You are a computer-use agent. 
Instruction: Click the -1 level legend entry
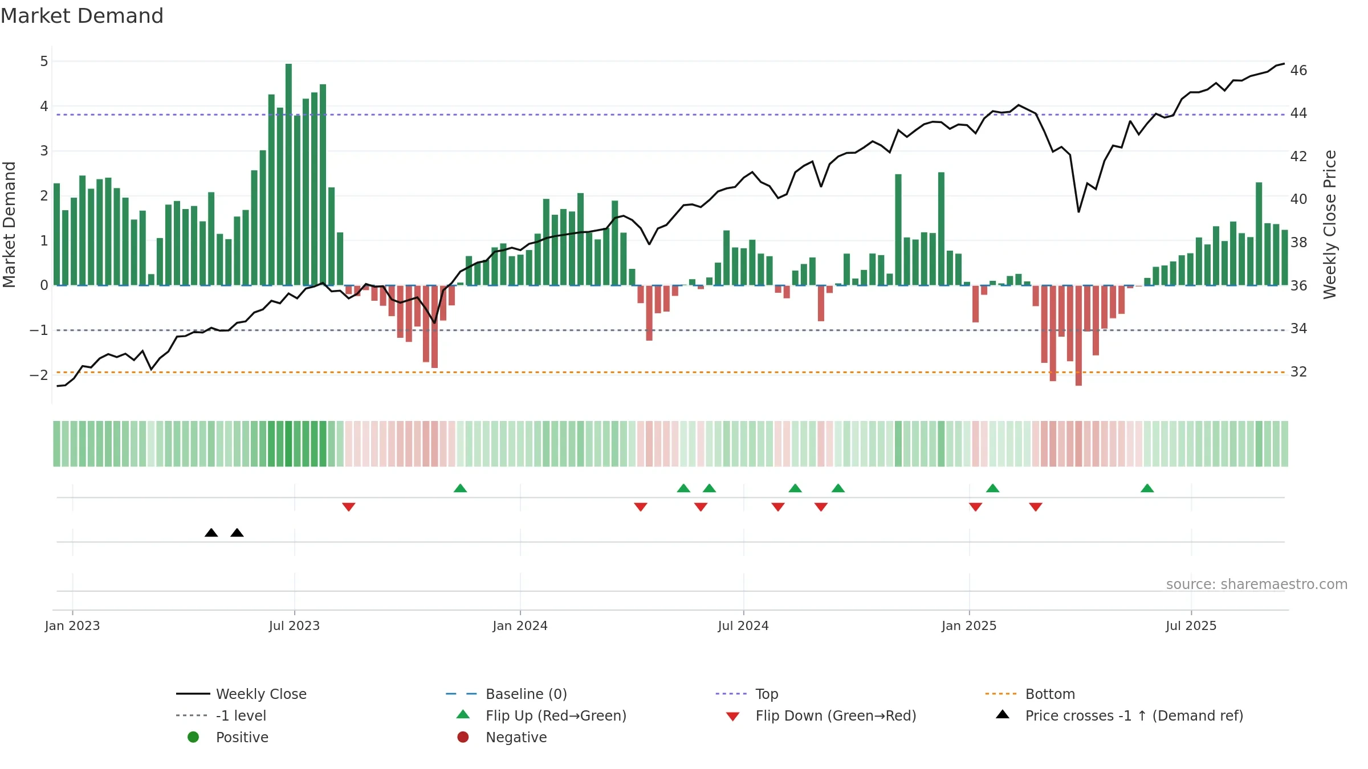pos(221,715)
